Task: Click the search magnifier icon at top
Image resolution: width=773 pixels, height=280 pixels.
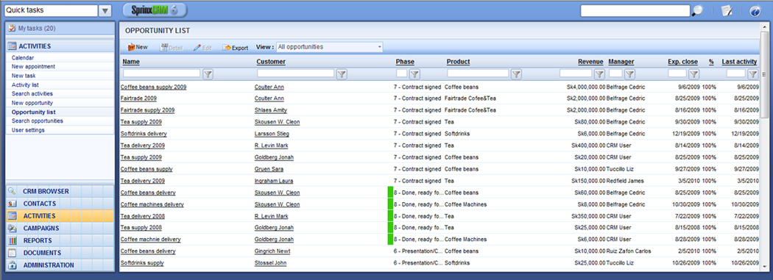Action: click(x=697, y=11)
